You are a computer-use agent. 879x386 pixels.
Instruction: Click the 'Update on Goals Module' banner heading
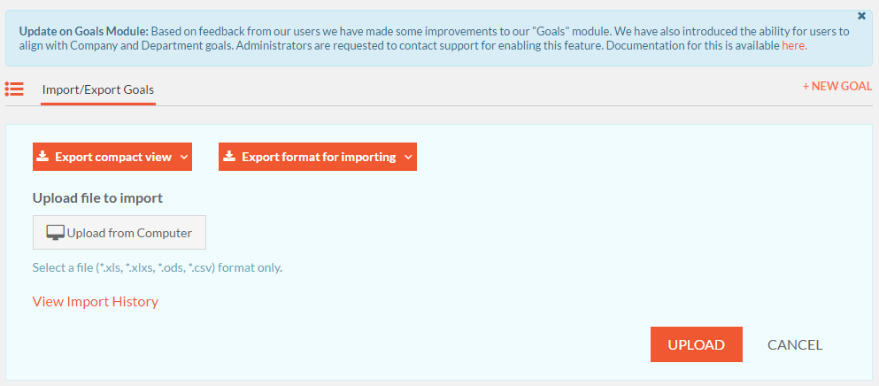tap(84, 31)
